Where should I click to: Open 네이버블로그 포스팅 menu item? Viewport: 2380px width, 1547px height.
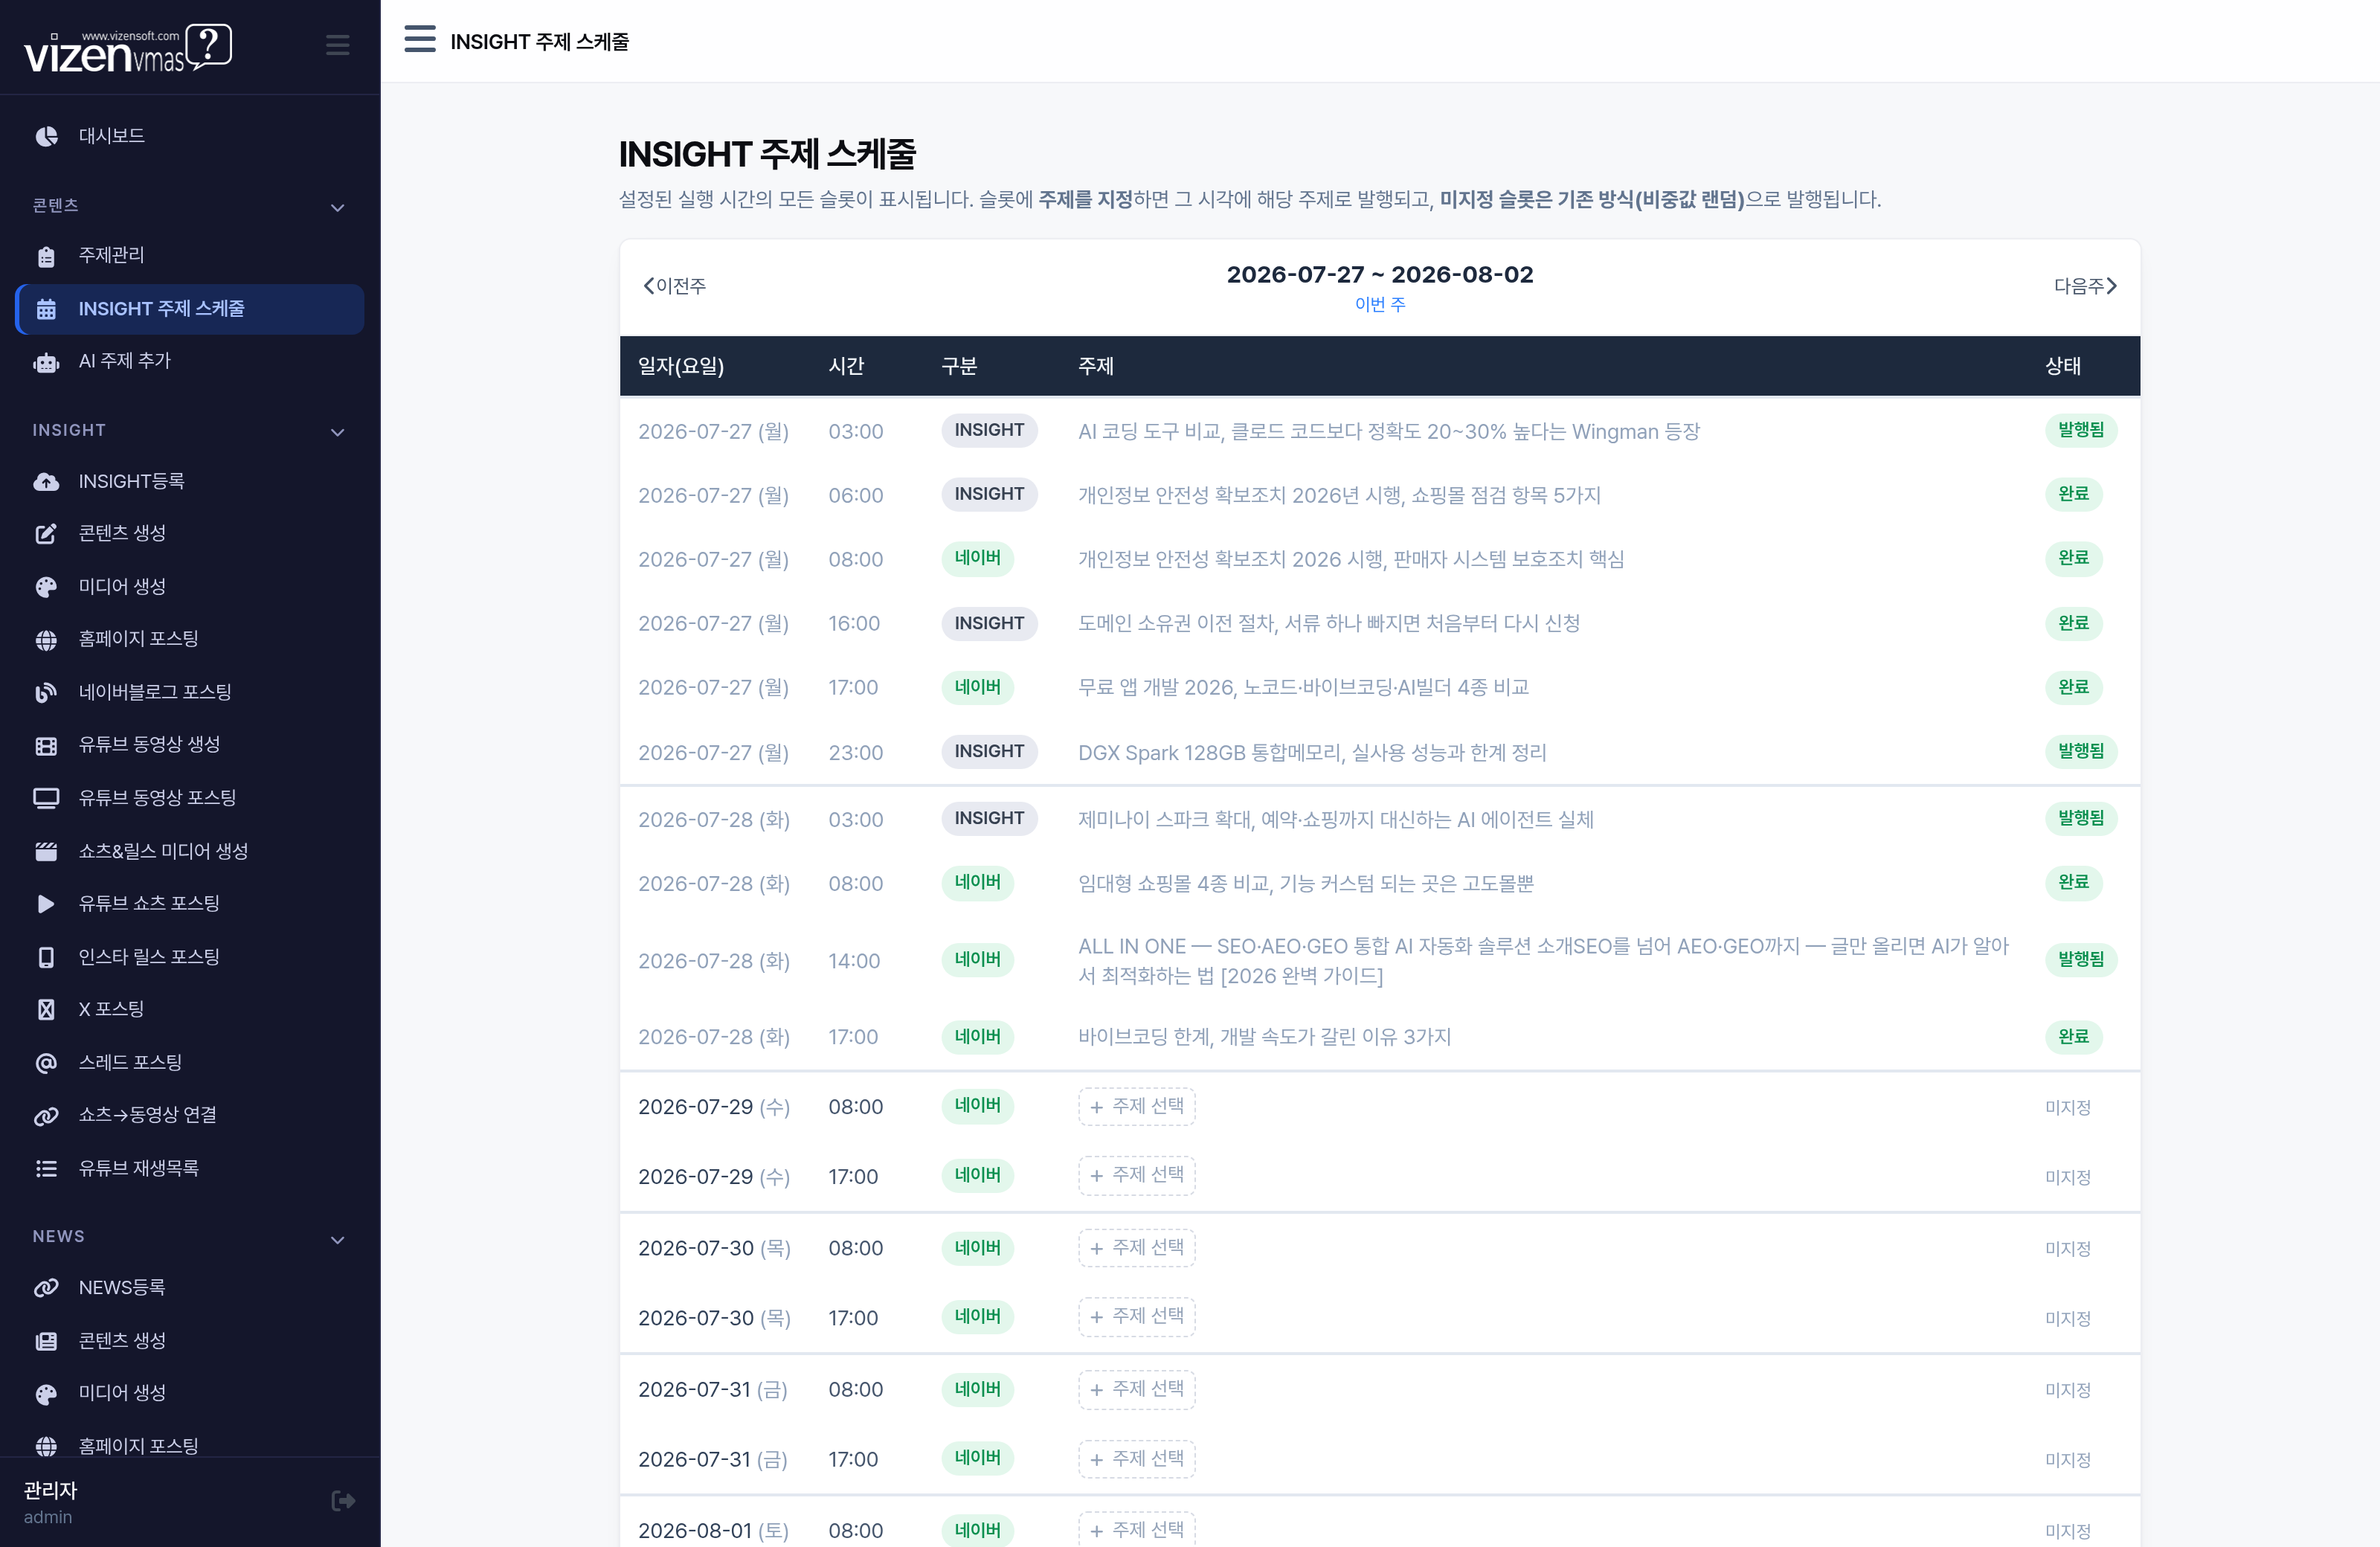[x=190, y=692]
